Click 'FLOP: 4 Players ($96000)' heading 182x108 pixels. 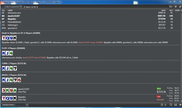(x=13, y=48)
